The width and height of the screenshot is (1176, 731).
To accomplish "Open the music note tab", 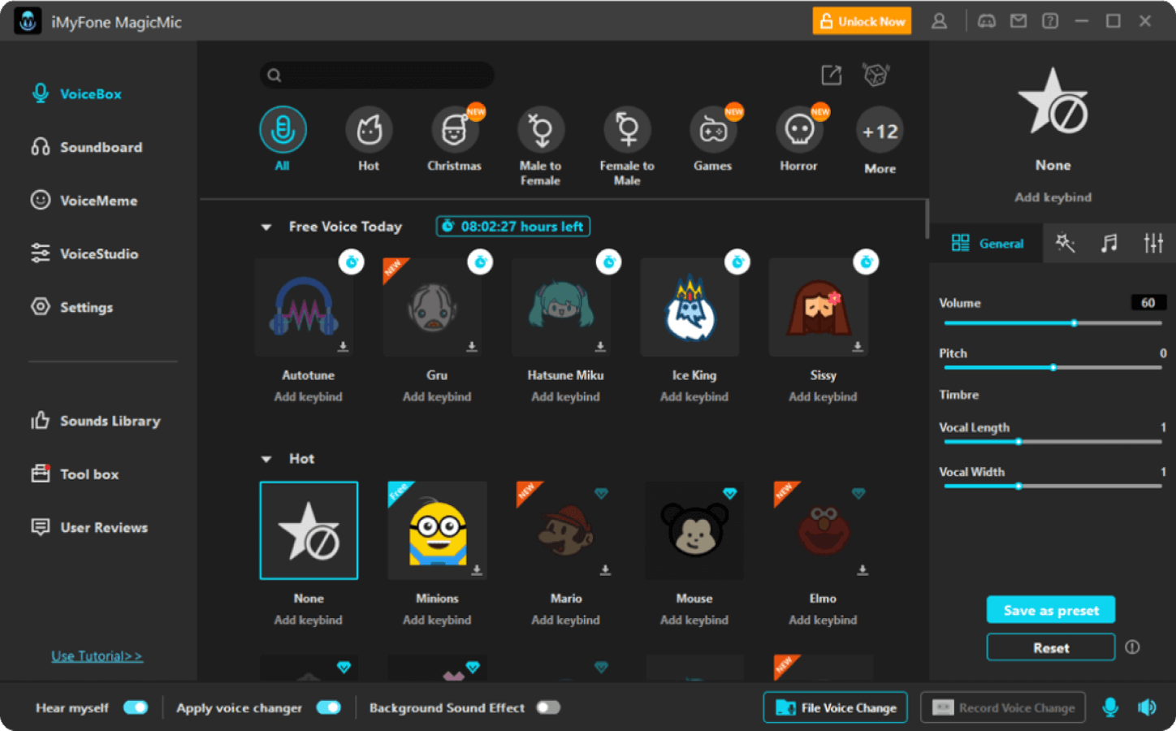I will [x=1109, y=243].
